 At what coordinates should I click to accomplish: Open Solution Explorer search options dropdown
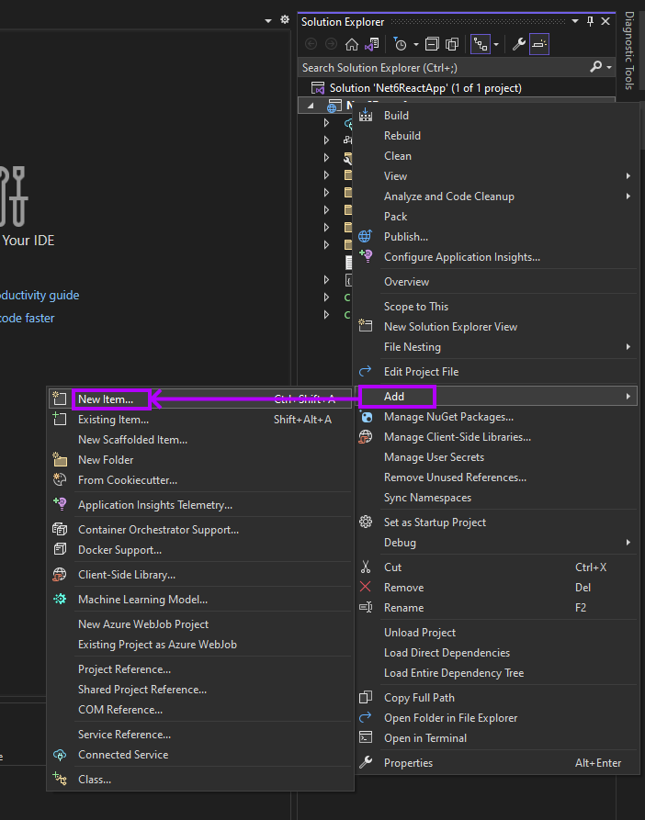point(609,67)
